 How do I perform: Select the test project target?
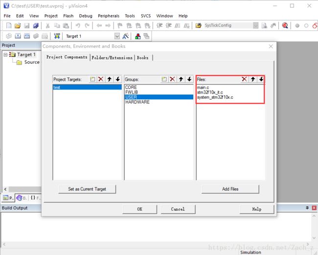pos(87,87)
